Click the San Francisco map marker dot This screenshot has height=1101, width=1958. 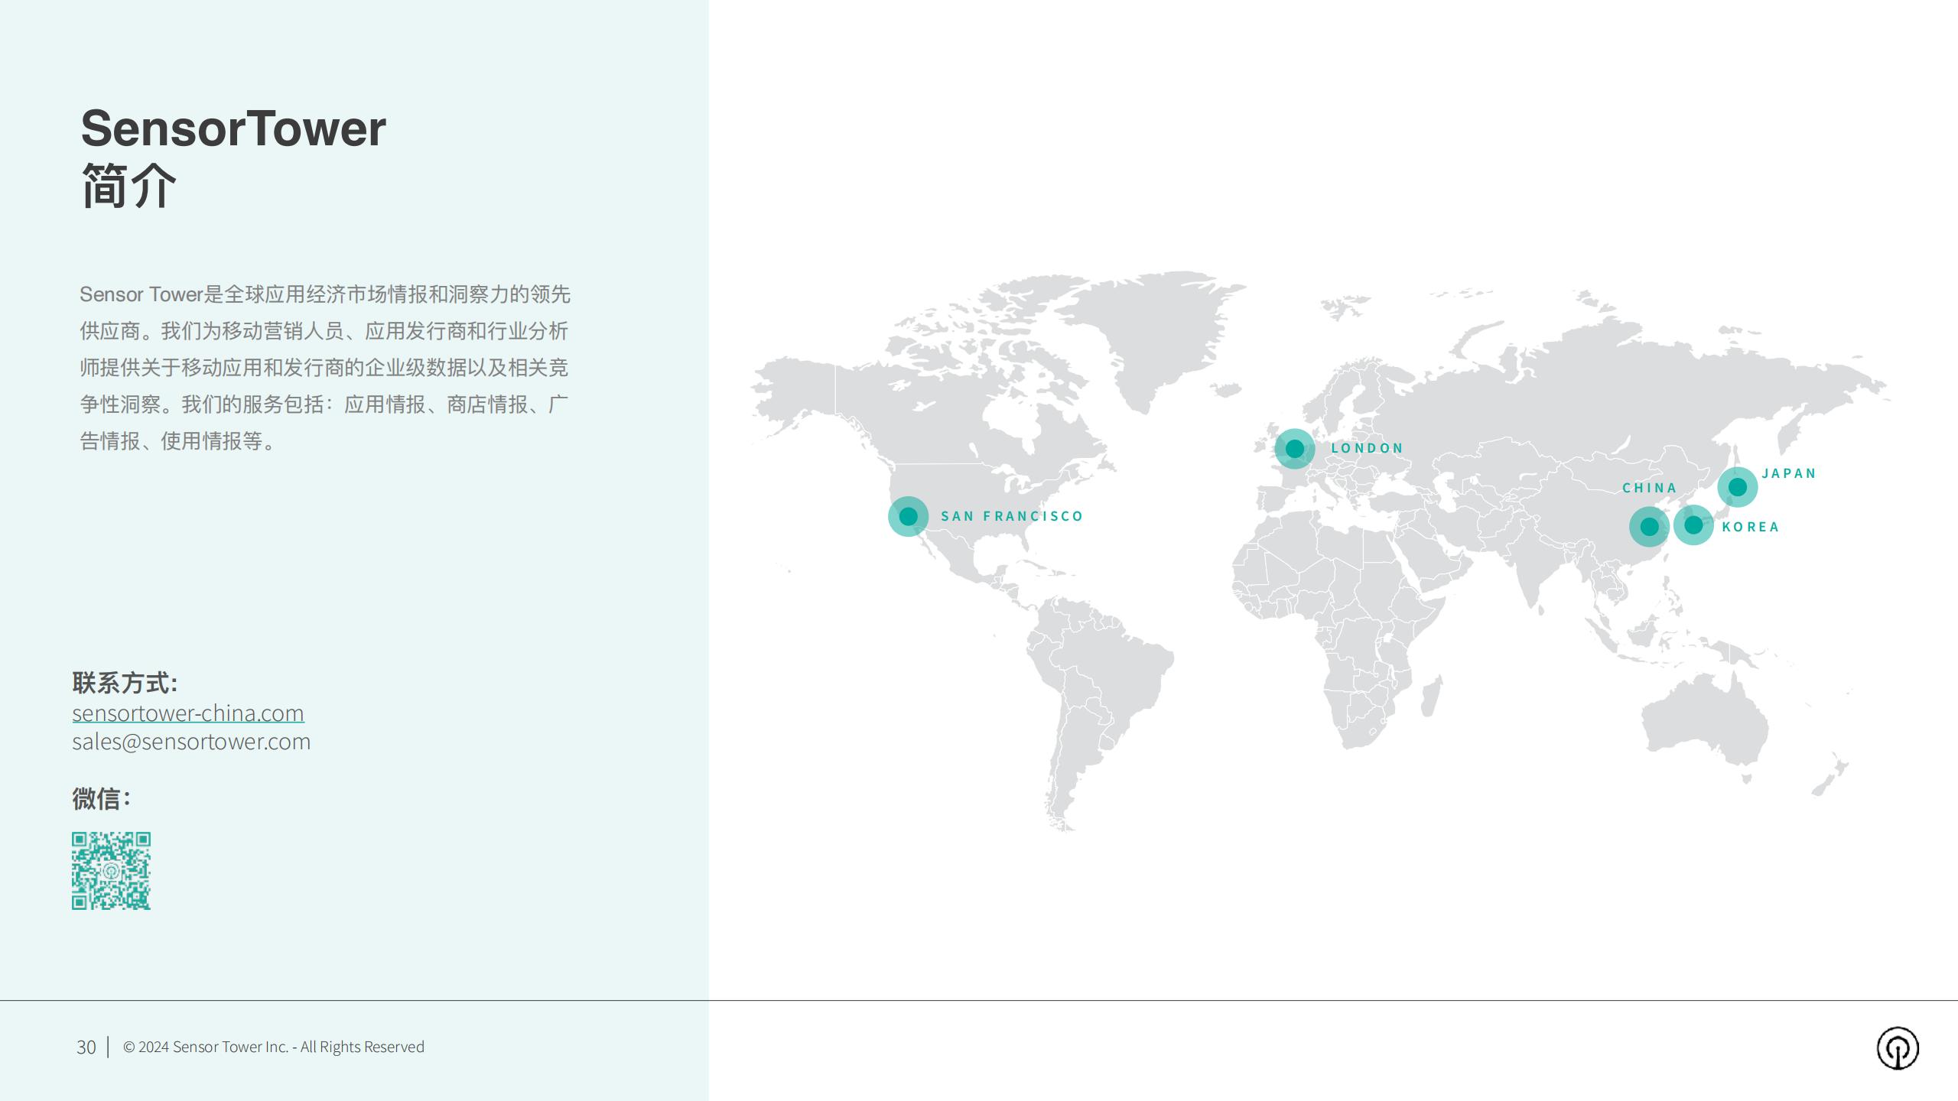908,516
